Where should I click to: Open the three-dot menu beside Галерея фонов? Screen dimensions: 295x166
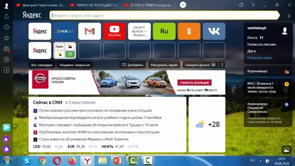(x=222, y=65)
